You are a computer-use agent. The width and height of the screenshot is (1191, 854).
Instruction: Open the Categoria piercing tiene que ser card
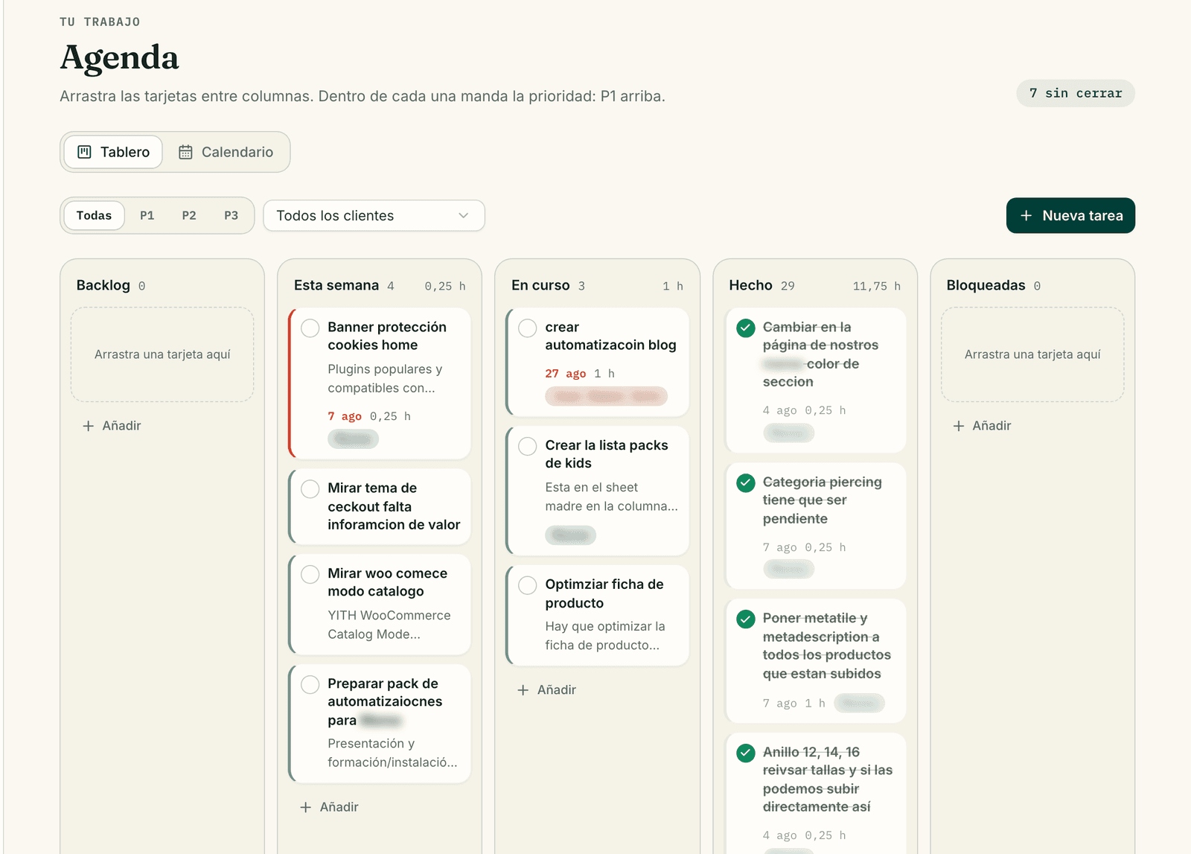pos(816,526)
